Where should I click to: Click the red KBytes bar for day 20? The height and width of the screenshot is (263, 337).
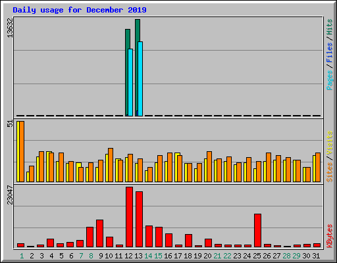click(x=208, y=243)
